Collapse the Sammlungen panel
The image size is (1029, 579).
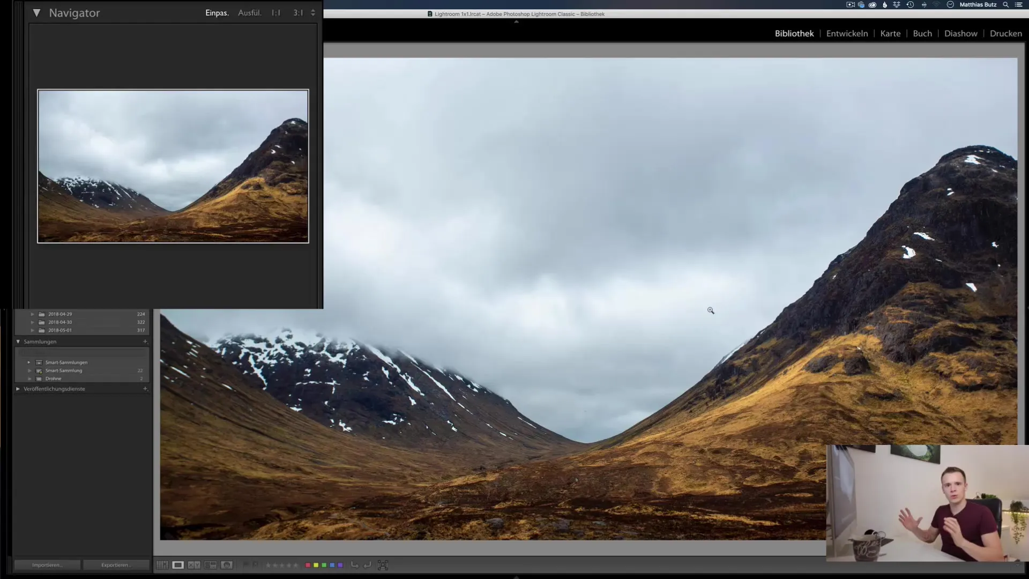(x=18, y=342)
